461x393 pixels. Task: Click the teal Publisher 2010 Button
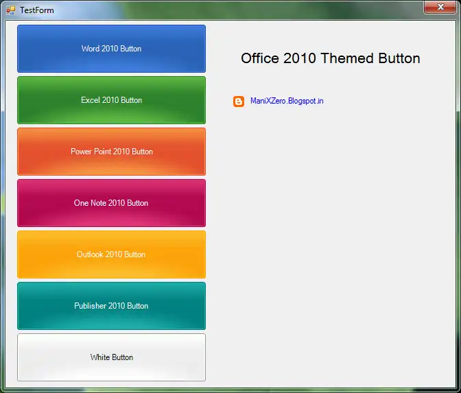point(111,306)
